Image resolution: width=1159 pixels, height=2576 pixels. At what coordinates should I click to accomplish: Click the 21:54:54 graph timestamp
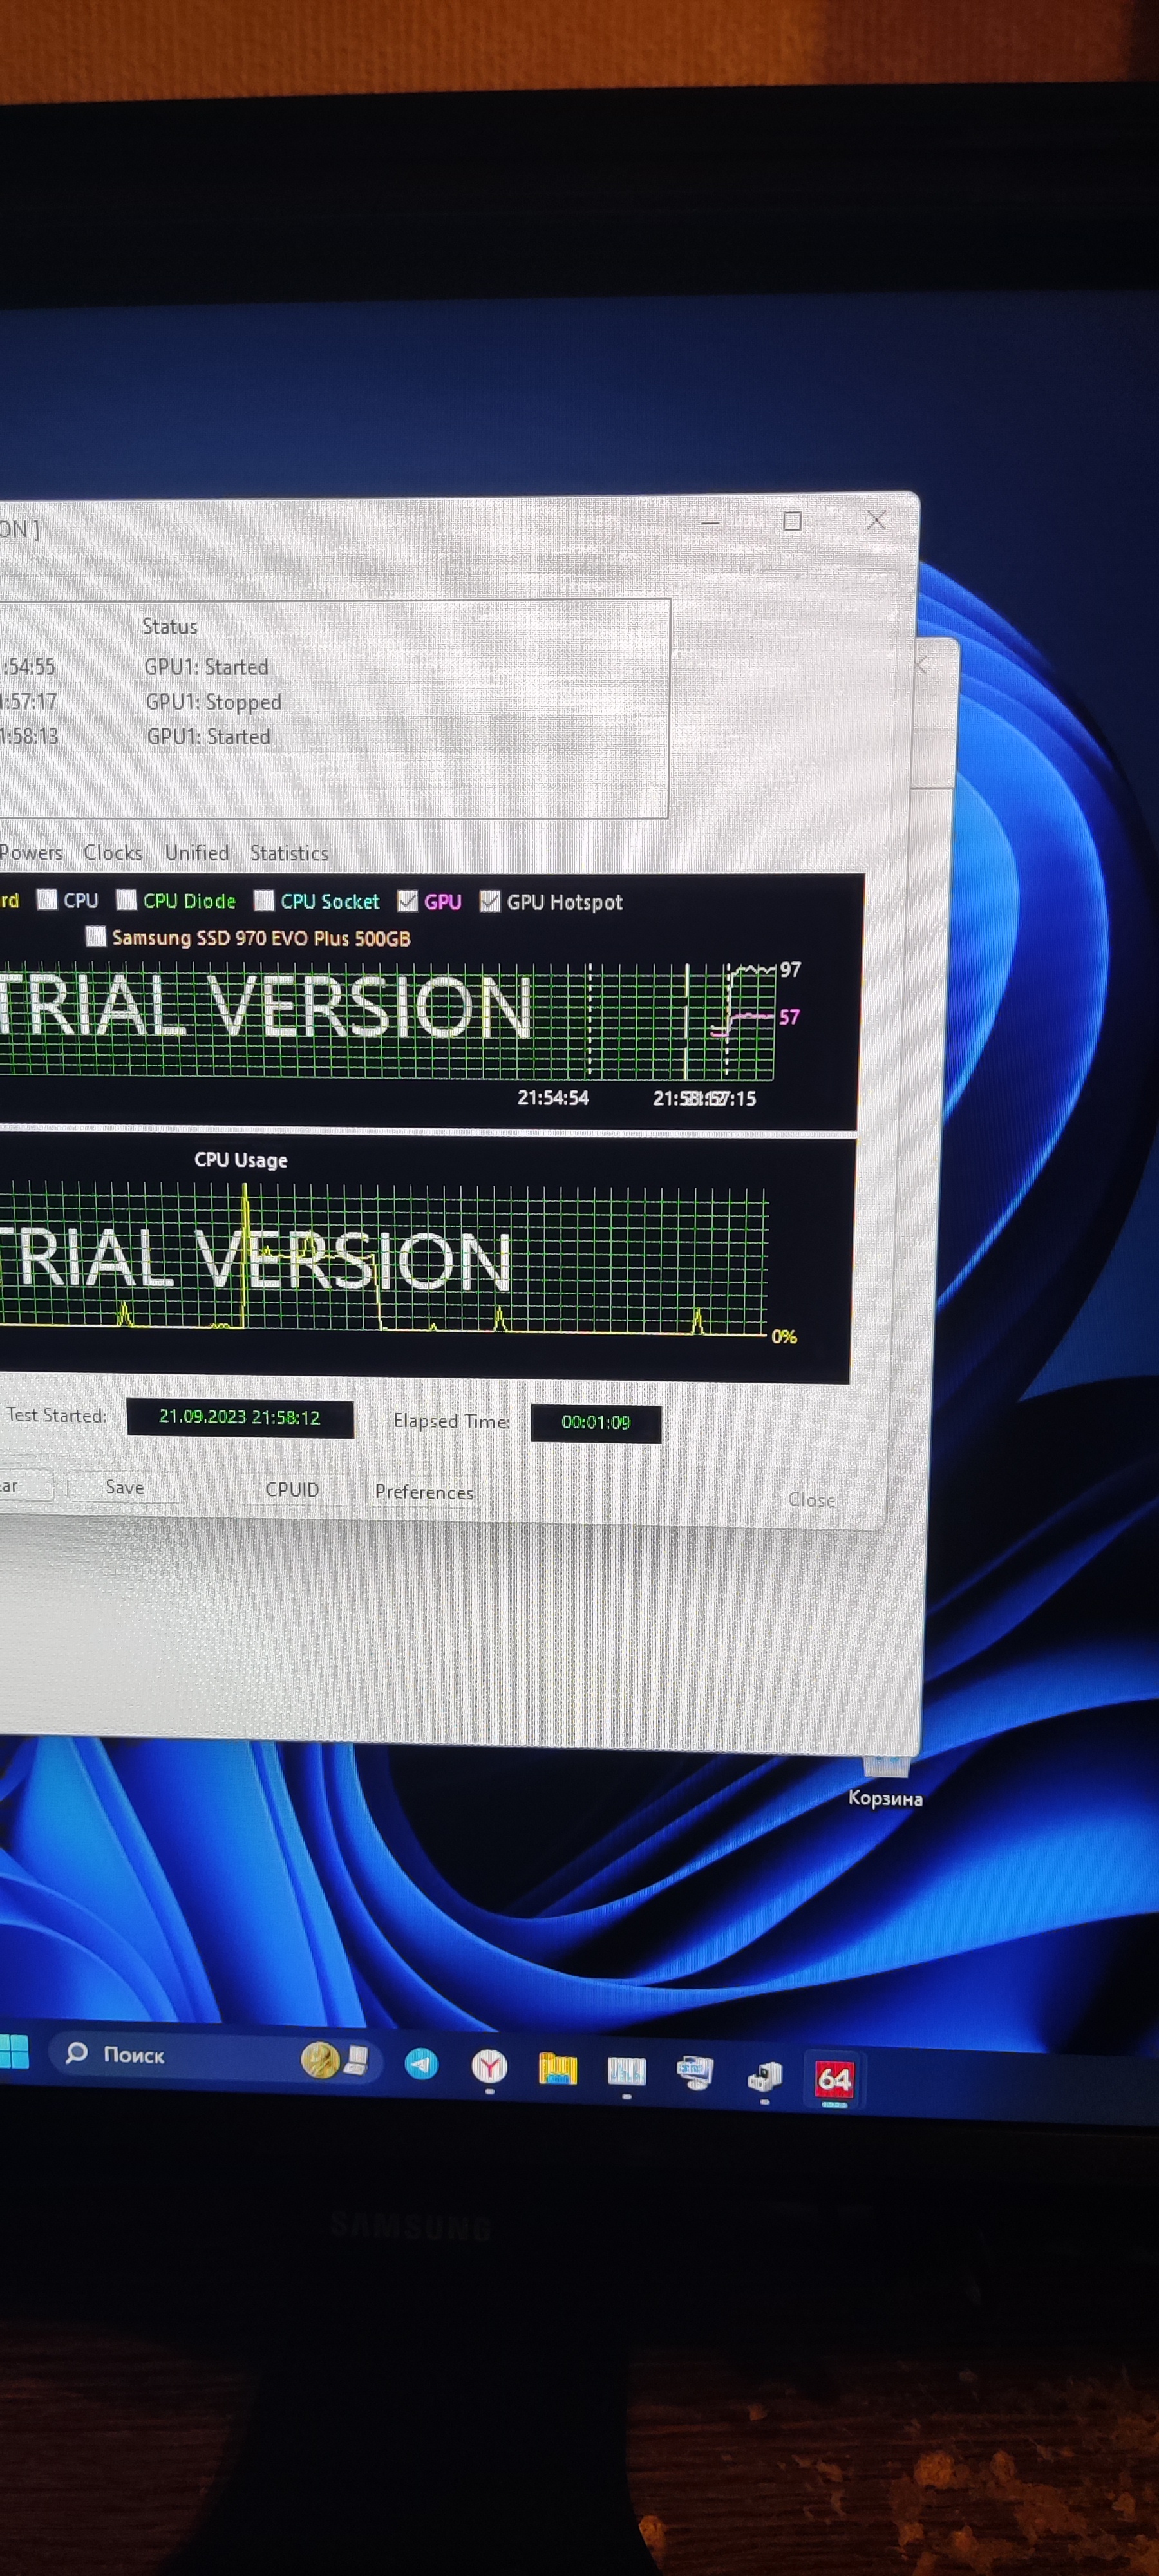[553, 1097]
